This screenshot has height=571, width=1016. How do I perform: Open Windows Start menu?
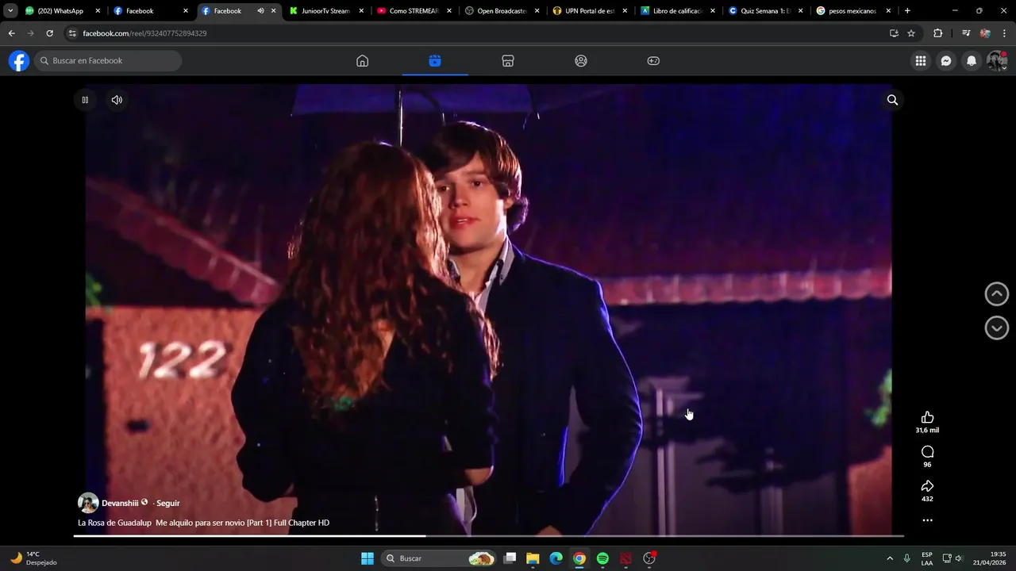point(368,558)
